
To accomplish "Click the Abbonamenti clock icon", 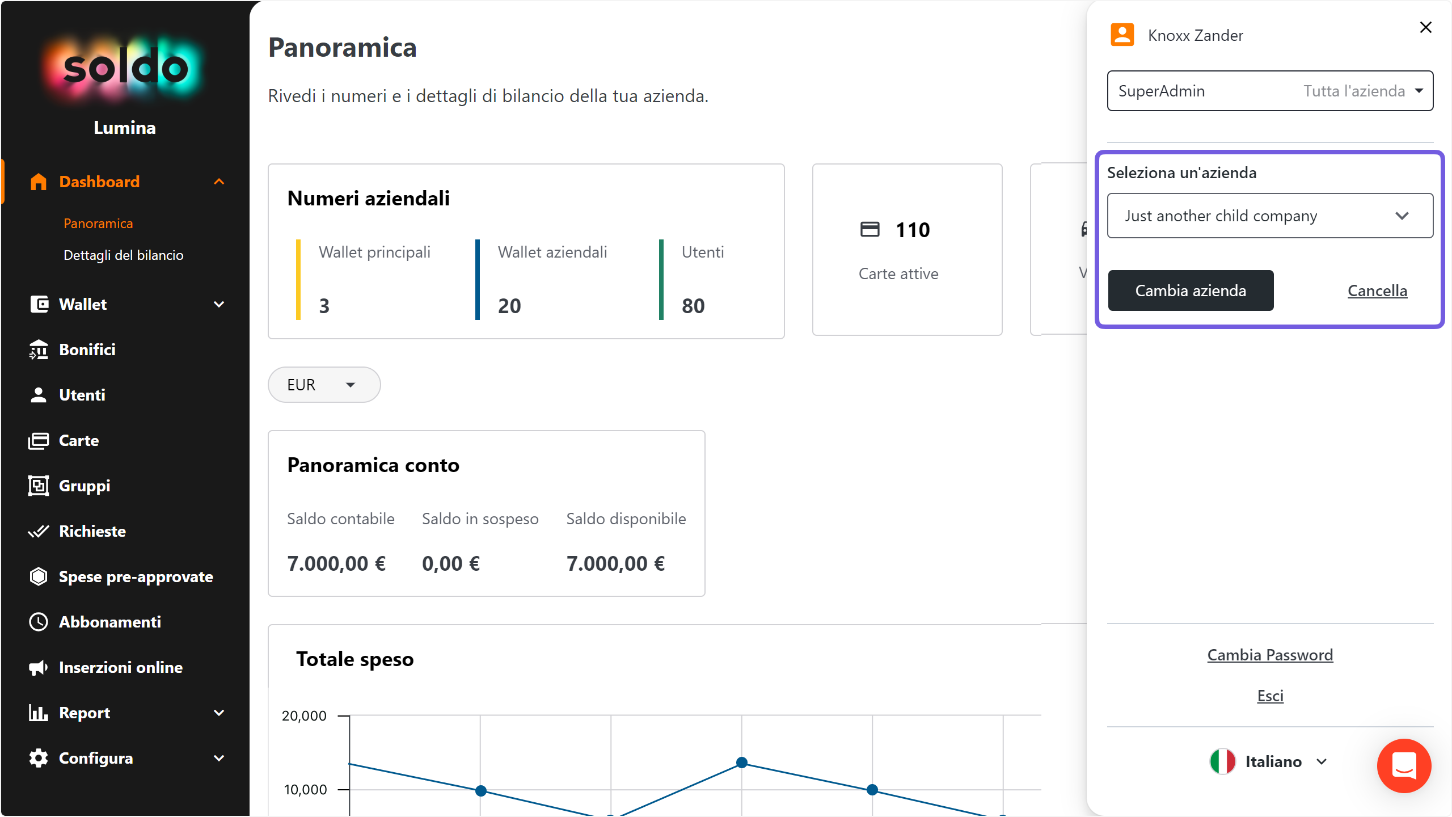I will 39,622.
